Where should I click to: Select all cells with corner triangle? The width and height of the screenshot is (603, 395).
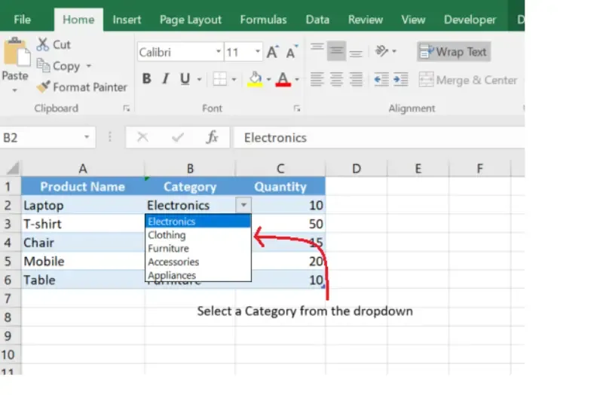12,168
